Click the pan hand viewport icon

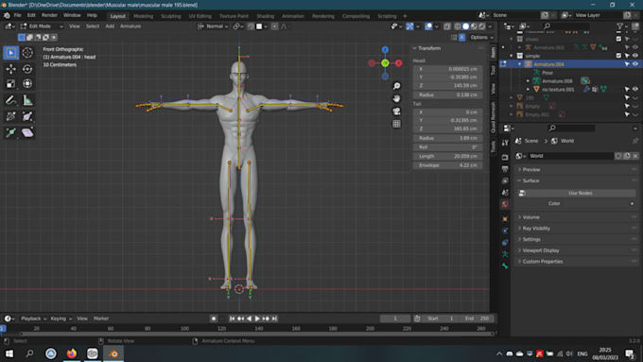click(396, 99)
